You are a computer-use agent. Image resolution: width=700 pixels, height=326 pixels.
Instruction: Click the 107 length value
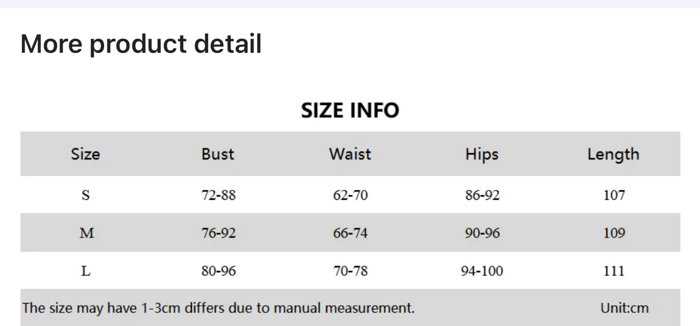point(614,195)
